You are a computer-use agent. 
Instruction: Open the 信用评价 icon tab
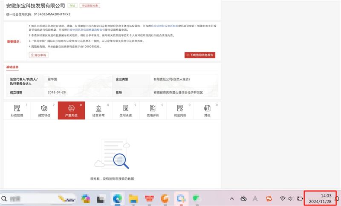coord(153,110)
